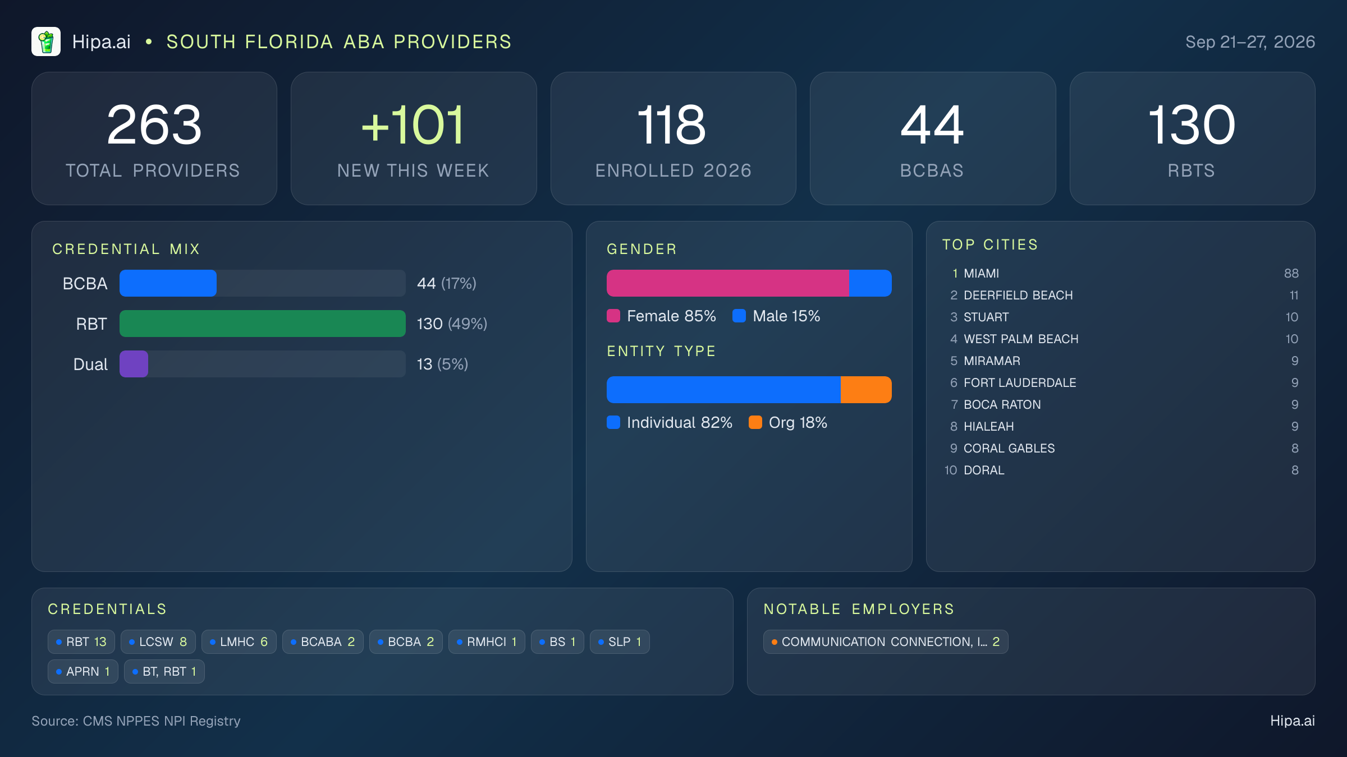The width and height of the screenshot is (1347, 757).
Task: Select the WEST PALM BEACH city row
Action: pos(1121,339)
